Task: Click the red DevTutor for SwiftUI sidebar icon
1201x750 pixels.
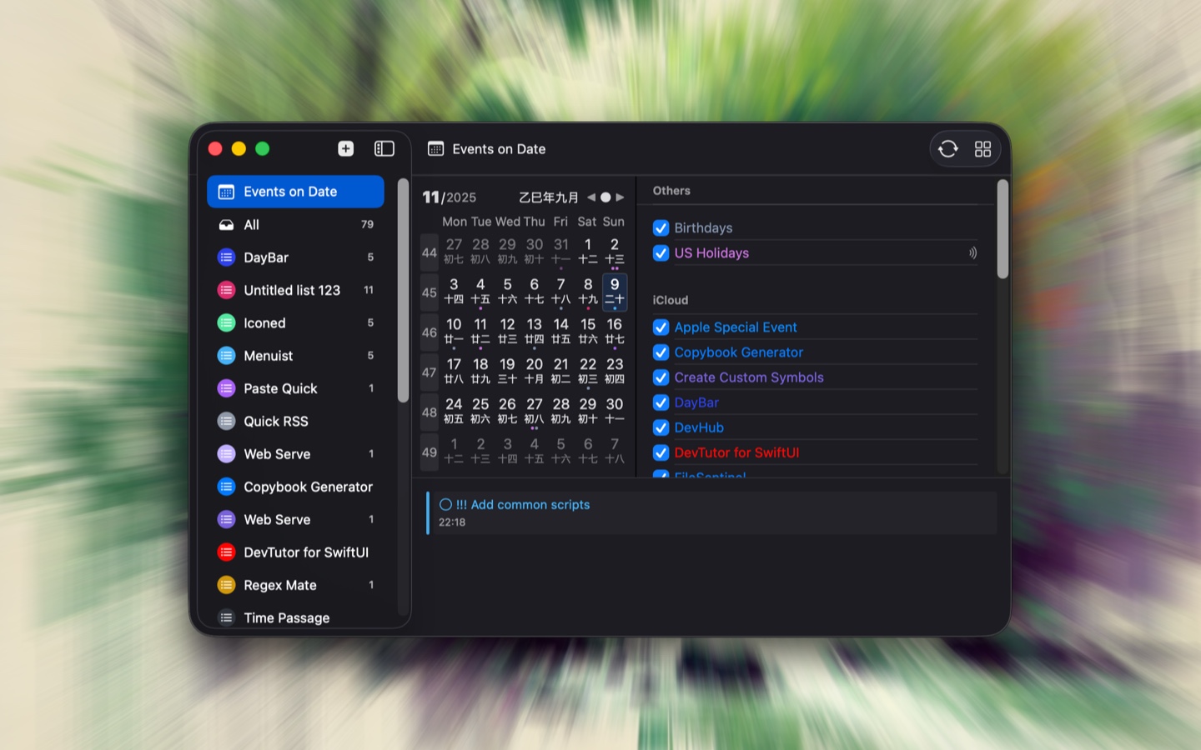Action: pyautogui.click(x=226, y=552)
